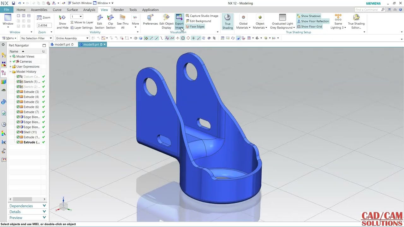Click Edit Background

(198, 21)
